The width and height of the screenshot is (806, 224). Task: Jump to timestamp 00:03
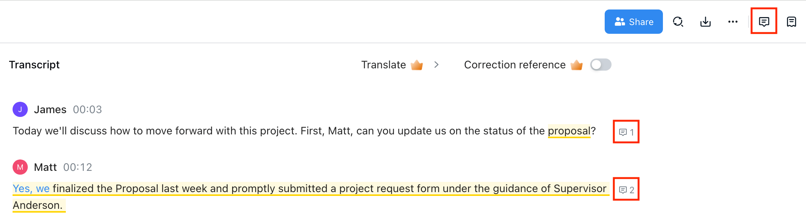87,109
